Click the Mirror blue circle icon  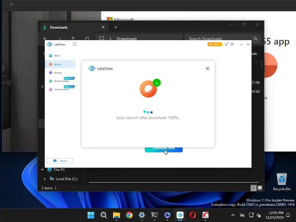point(50,56)
